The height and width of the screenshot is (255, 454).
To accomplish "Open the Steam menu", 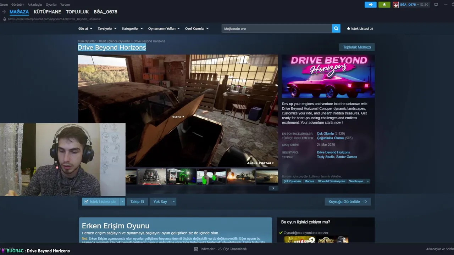I will click(4, 5).
